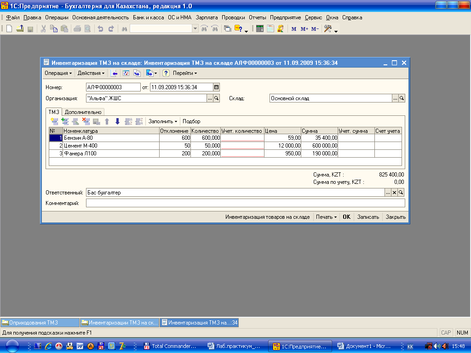
Task: Click the document help question mark icon
Action: pyautogui.click(x=166, y=73)
